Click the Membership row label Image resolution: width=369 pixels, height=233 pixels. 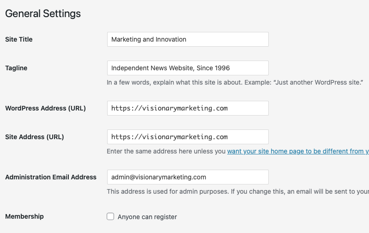pos(24,216)
